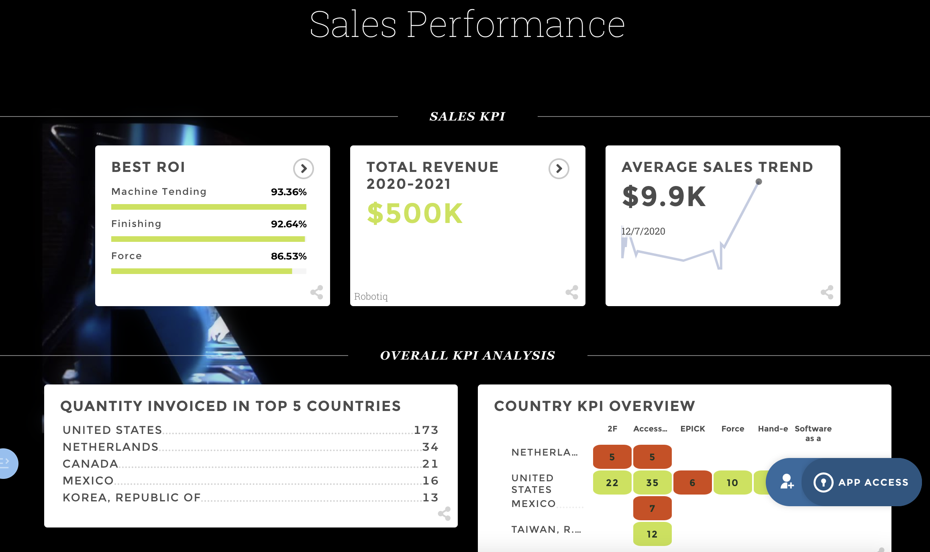
Task: Click the orange Netherlands cell showing 5
Action: [612, 457]
